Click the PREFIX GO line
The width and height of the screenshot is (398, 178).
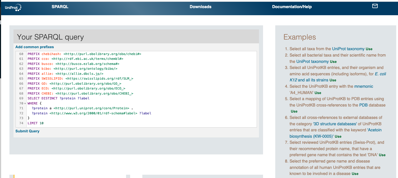(x=74, y=84)
